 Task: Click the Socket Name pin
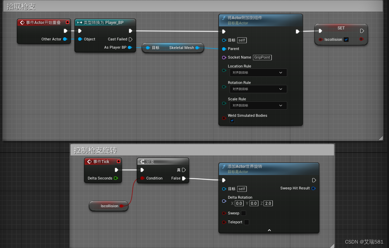pyautogui.click(x=224, y=58)
